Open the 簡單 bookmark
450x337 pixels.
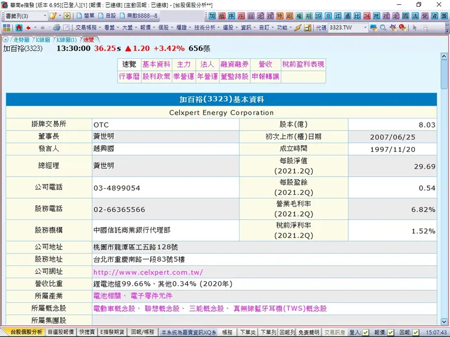86,16
